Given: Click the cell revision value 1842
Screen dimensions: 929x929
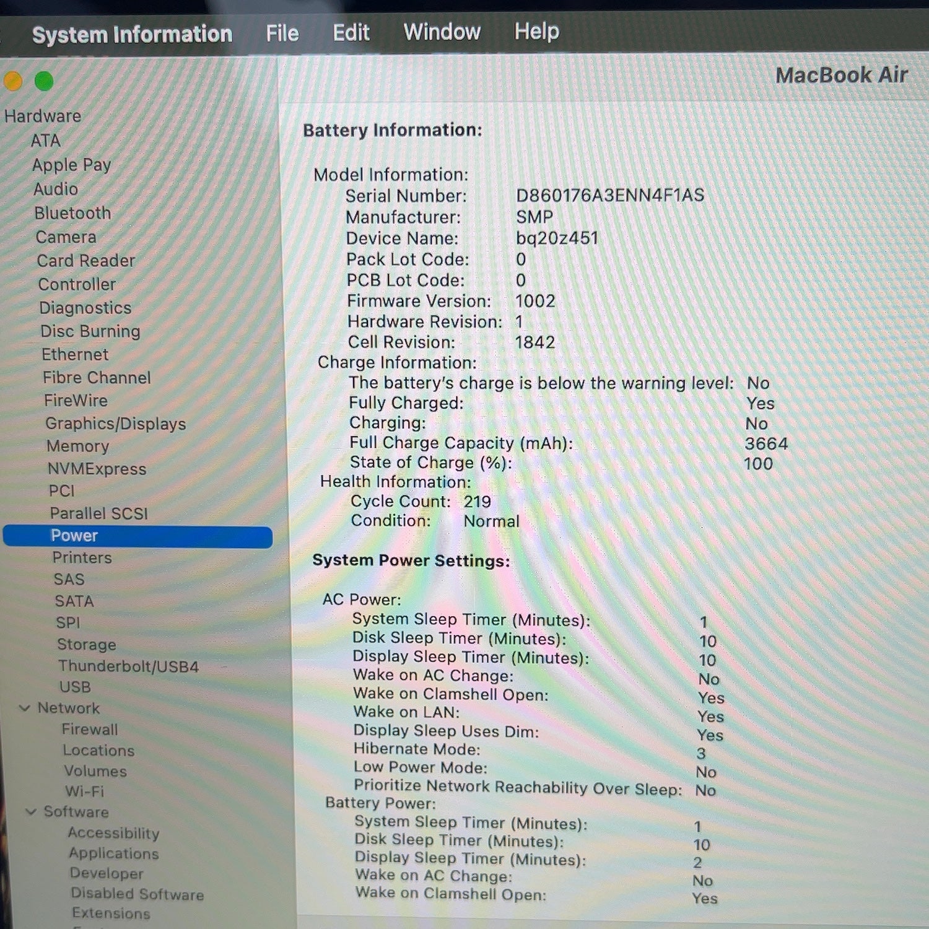Looking at the screenshot, I should tap(535, 342).
